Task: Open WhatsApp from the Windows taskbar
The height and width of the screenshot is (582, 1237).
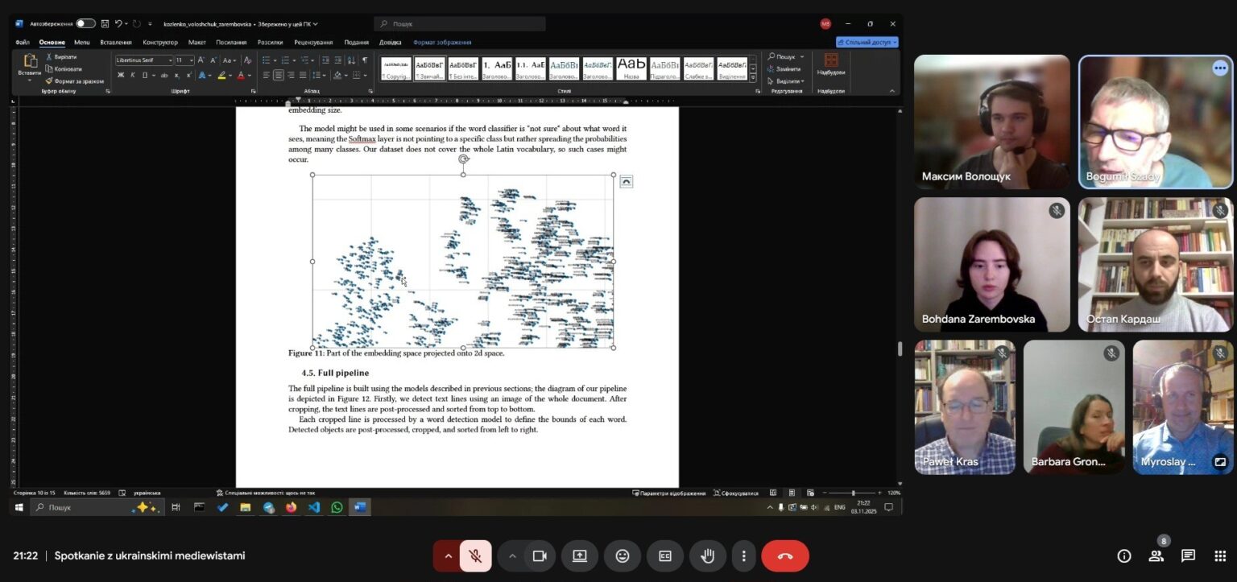Action: (337, 507)
